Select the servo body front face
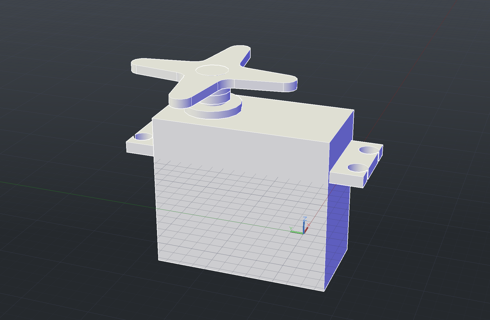 [242, 205]
